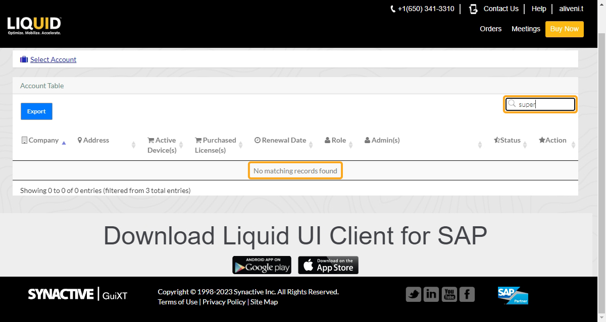
Task: Open the Google Play download badge
Action: [x=262, y=265]
